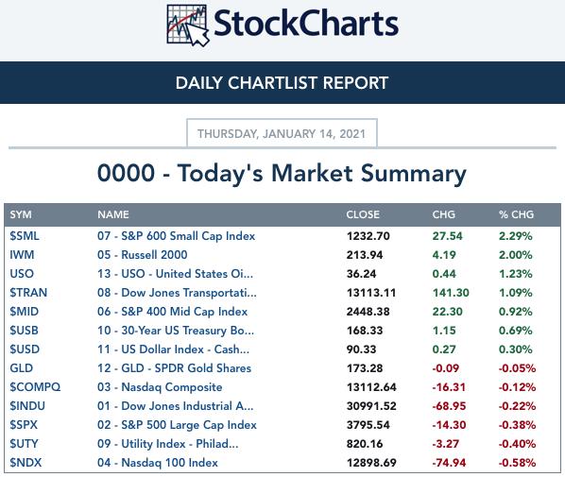The image size is (565, 477).
Task: Open the $SML symbol link
Action: point(25,236)
